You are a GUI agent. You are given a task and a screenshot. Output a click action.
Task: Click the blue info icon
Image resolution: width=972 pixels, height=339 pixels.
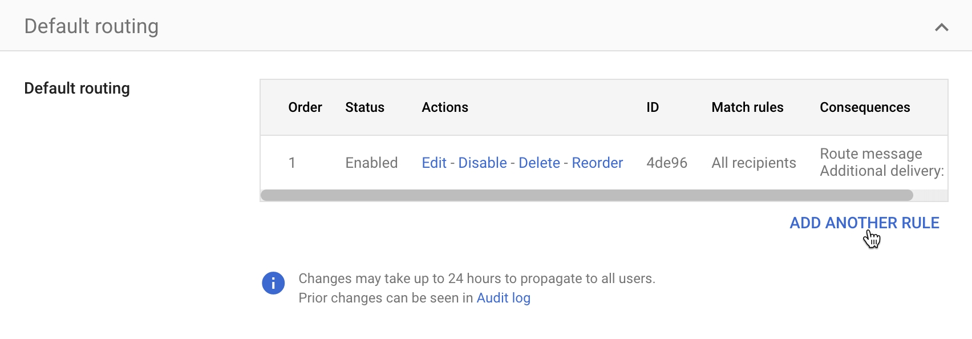pos(273,283)
